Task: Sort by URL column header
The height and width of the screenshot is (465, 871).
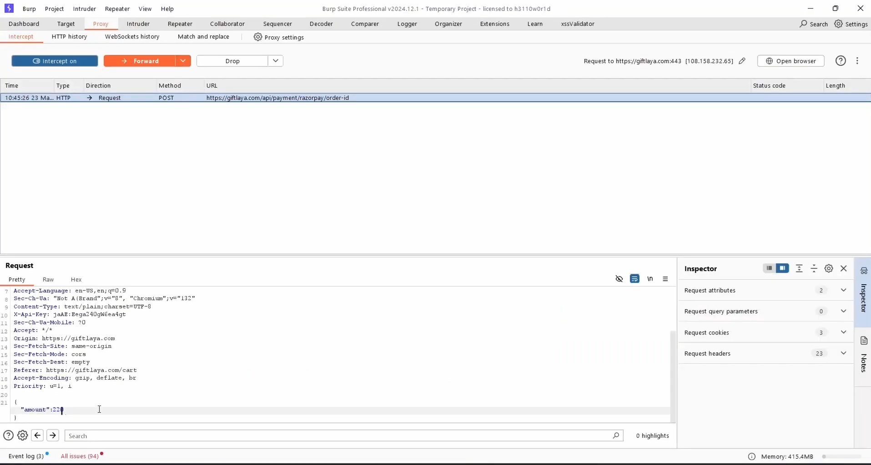Action: (477, 85)
